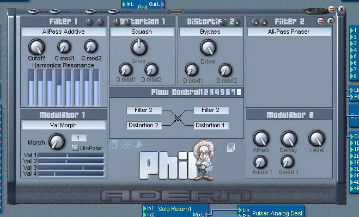The width and height of the screenshot is (359, 217).
Task: Click the In1 port of Solo Return1
Action: 145,208
